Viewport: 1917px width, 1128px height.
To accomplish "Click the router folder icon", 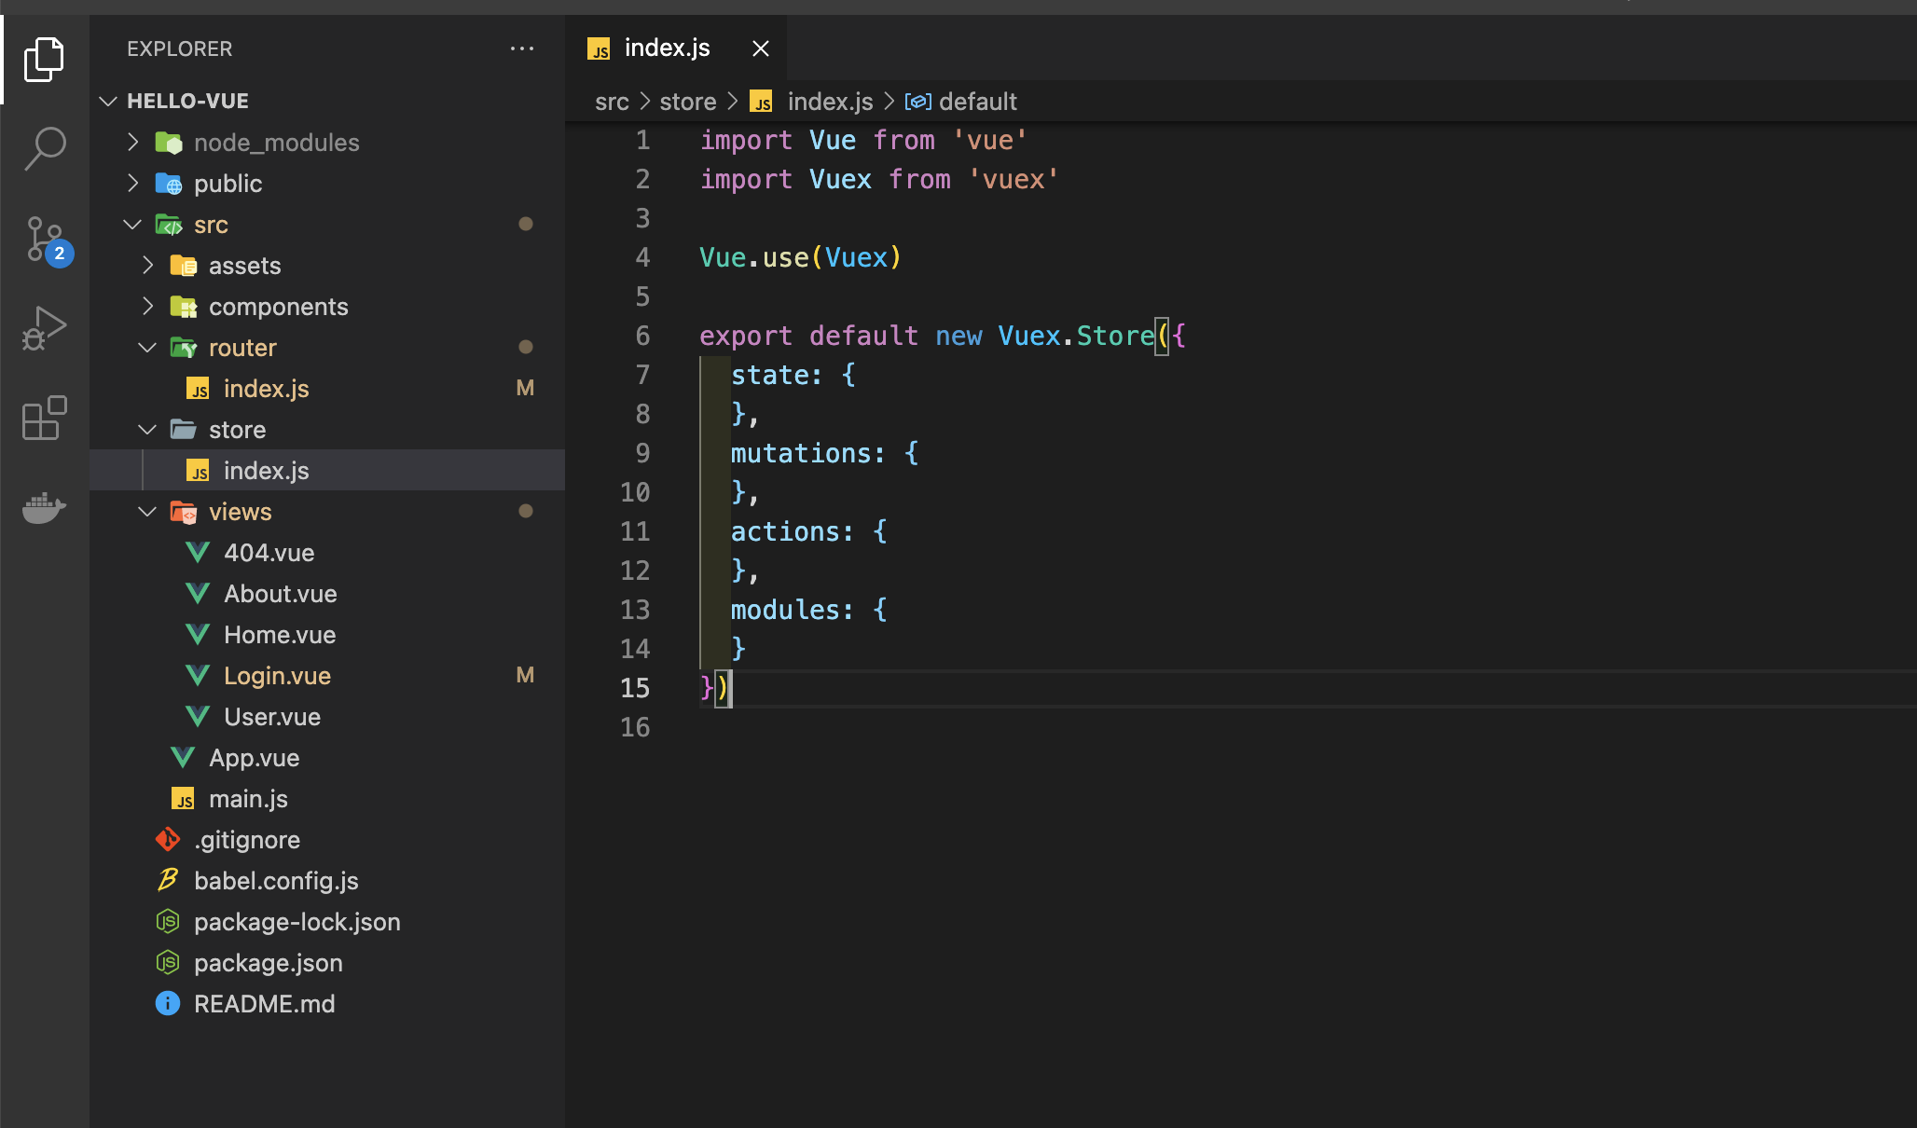I will click(x=184, y=348).
